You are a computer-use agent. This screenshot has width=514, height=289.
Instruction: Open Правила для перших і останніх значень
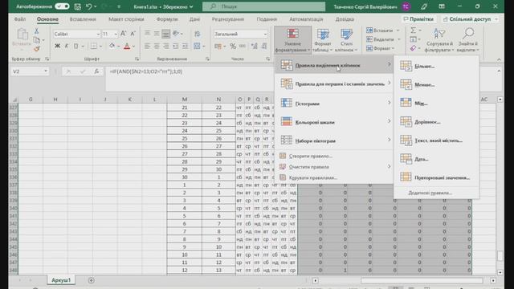point(334,83)
